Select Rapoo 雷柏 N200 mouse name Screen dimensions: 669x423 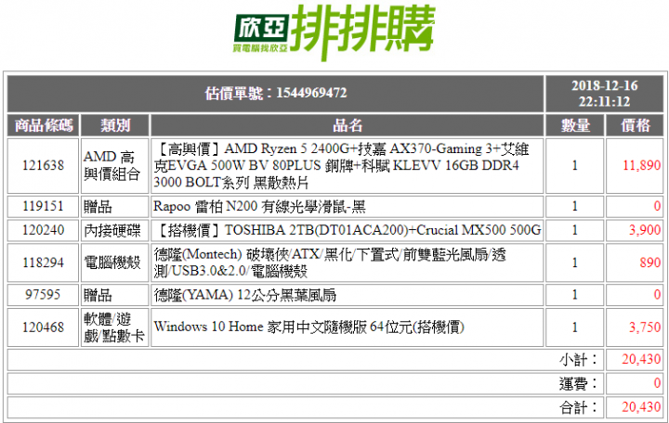tap(259, 207)
